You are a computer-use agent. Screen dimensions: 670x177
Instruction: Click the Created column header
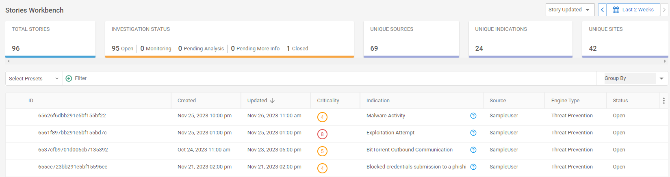tap(186, 101)
